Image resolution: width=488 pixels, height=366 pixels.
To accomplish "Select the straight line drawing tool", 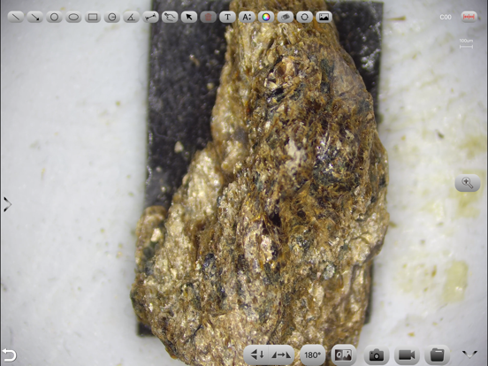I will click(x=16, y=17).
